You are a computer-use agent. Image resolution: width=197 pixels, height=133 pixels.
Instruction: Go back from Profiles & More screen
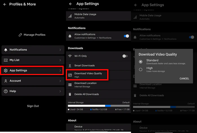[x=5, y=4]
